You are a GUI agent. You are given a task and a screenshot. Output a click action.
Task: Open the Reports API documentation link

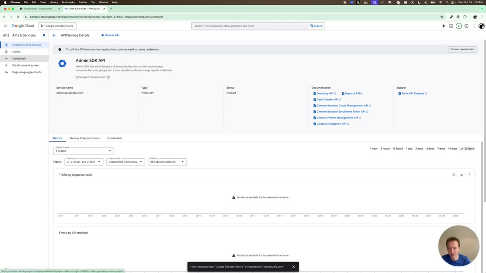(x=352, y=93)
